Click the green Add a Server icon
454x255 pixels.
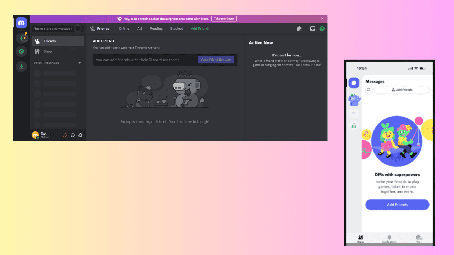21,37
